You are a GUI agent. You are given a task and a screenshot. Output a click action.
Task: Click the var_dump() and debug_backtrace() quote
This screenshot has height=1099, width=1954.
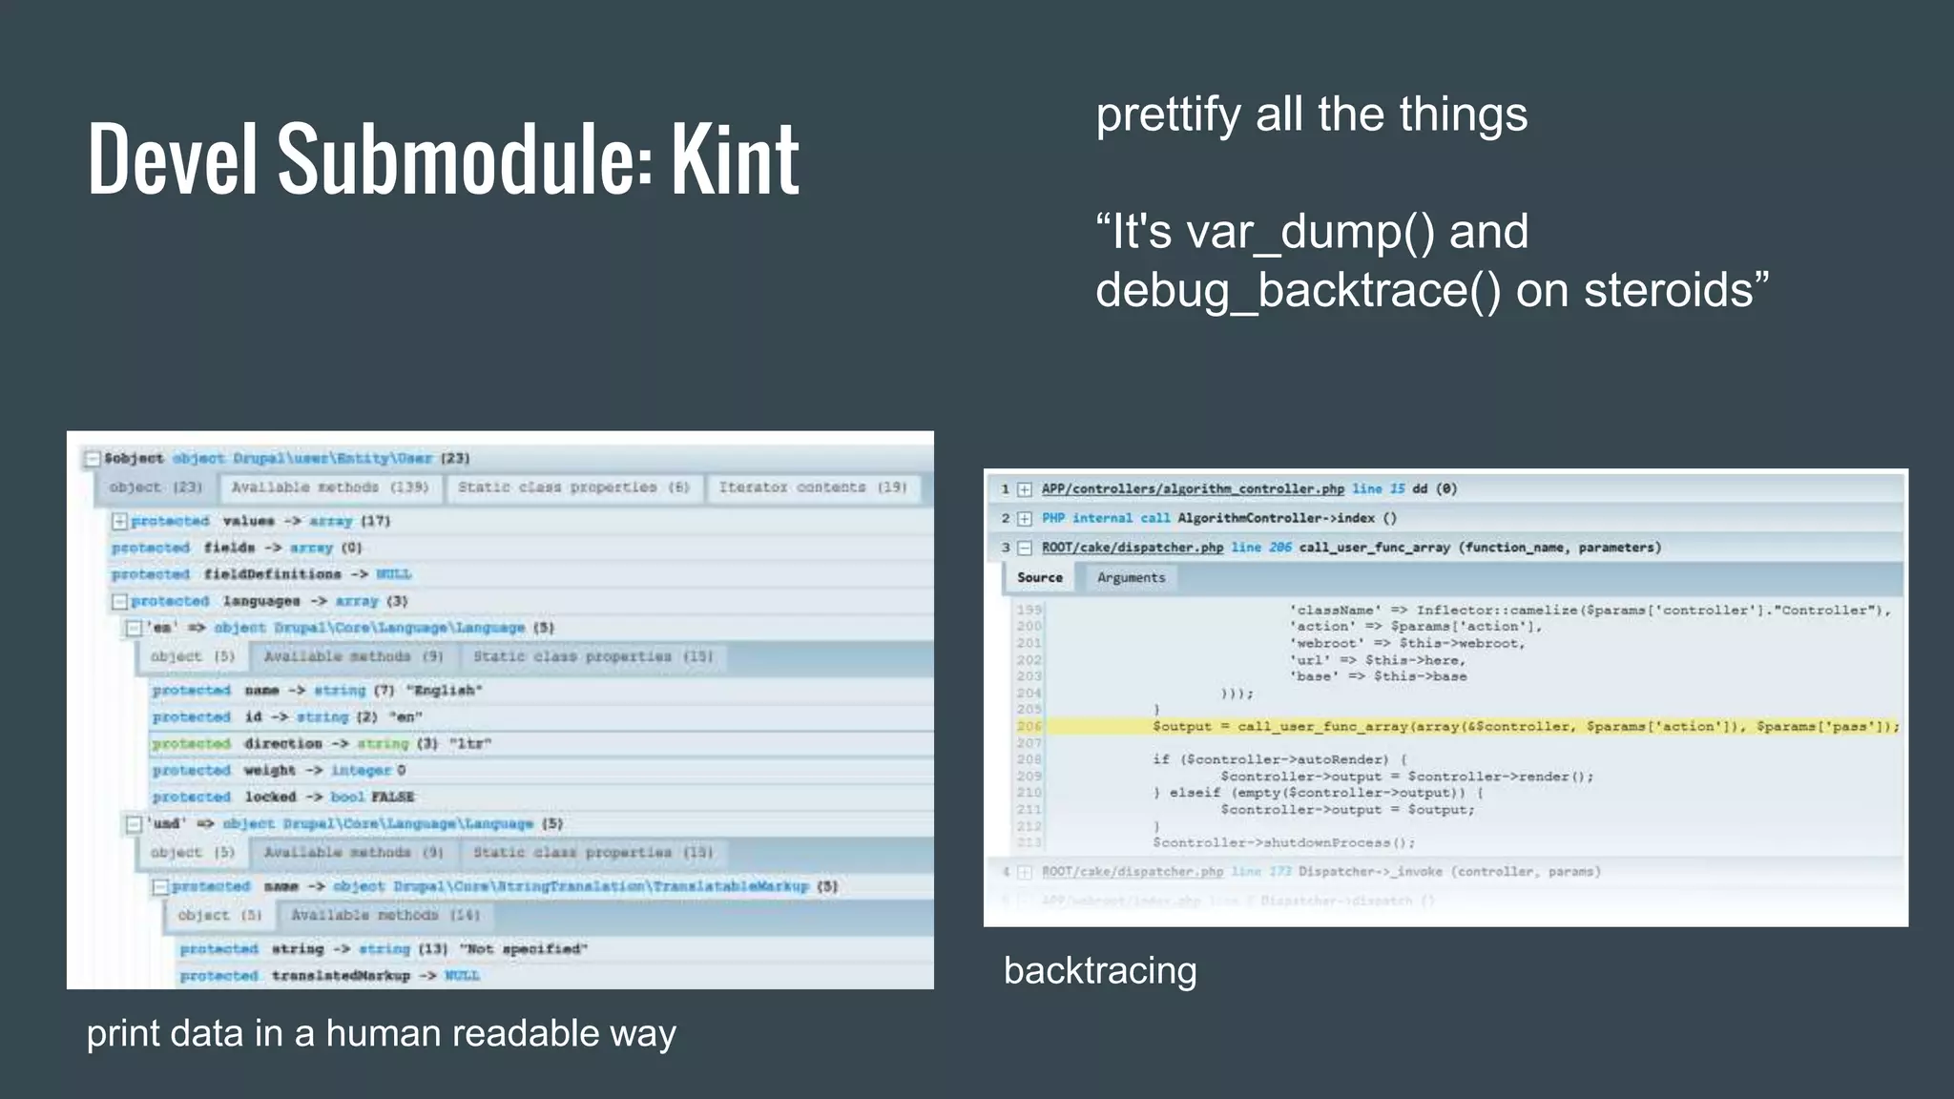coord(1432,260)
